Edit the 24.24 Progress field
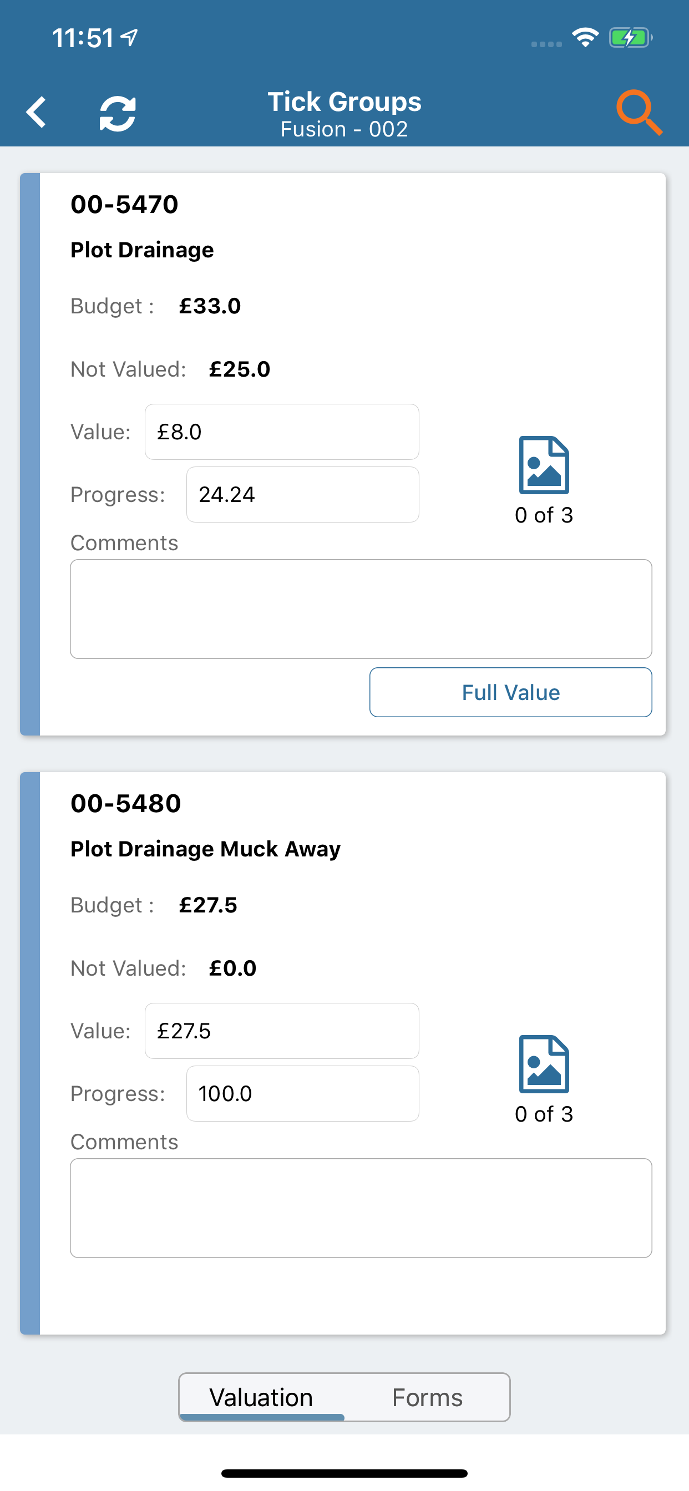 (302, 495)
